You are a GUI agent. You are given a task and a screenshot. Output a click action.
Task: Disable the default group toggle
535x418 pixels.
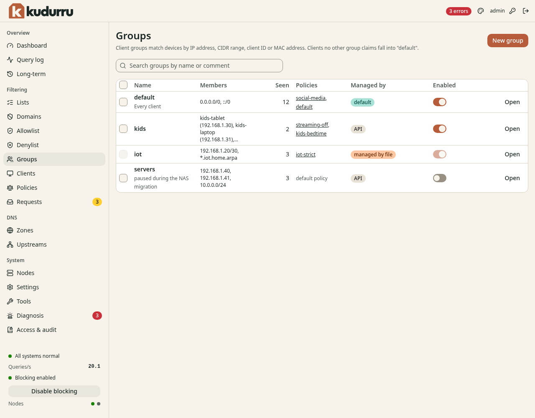pyautogui.click(x=440, y=102)
